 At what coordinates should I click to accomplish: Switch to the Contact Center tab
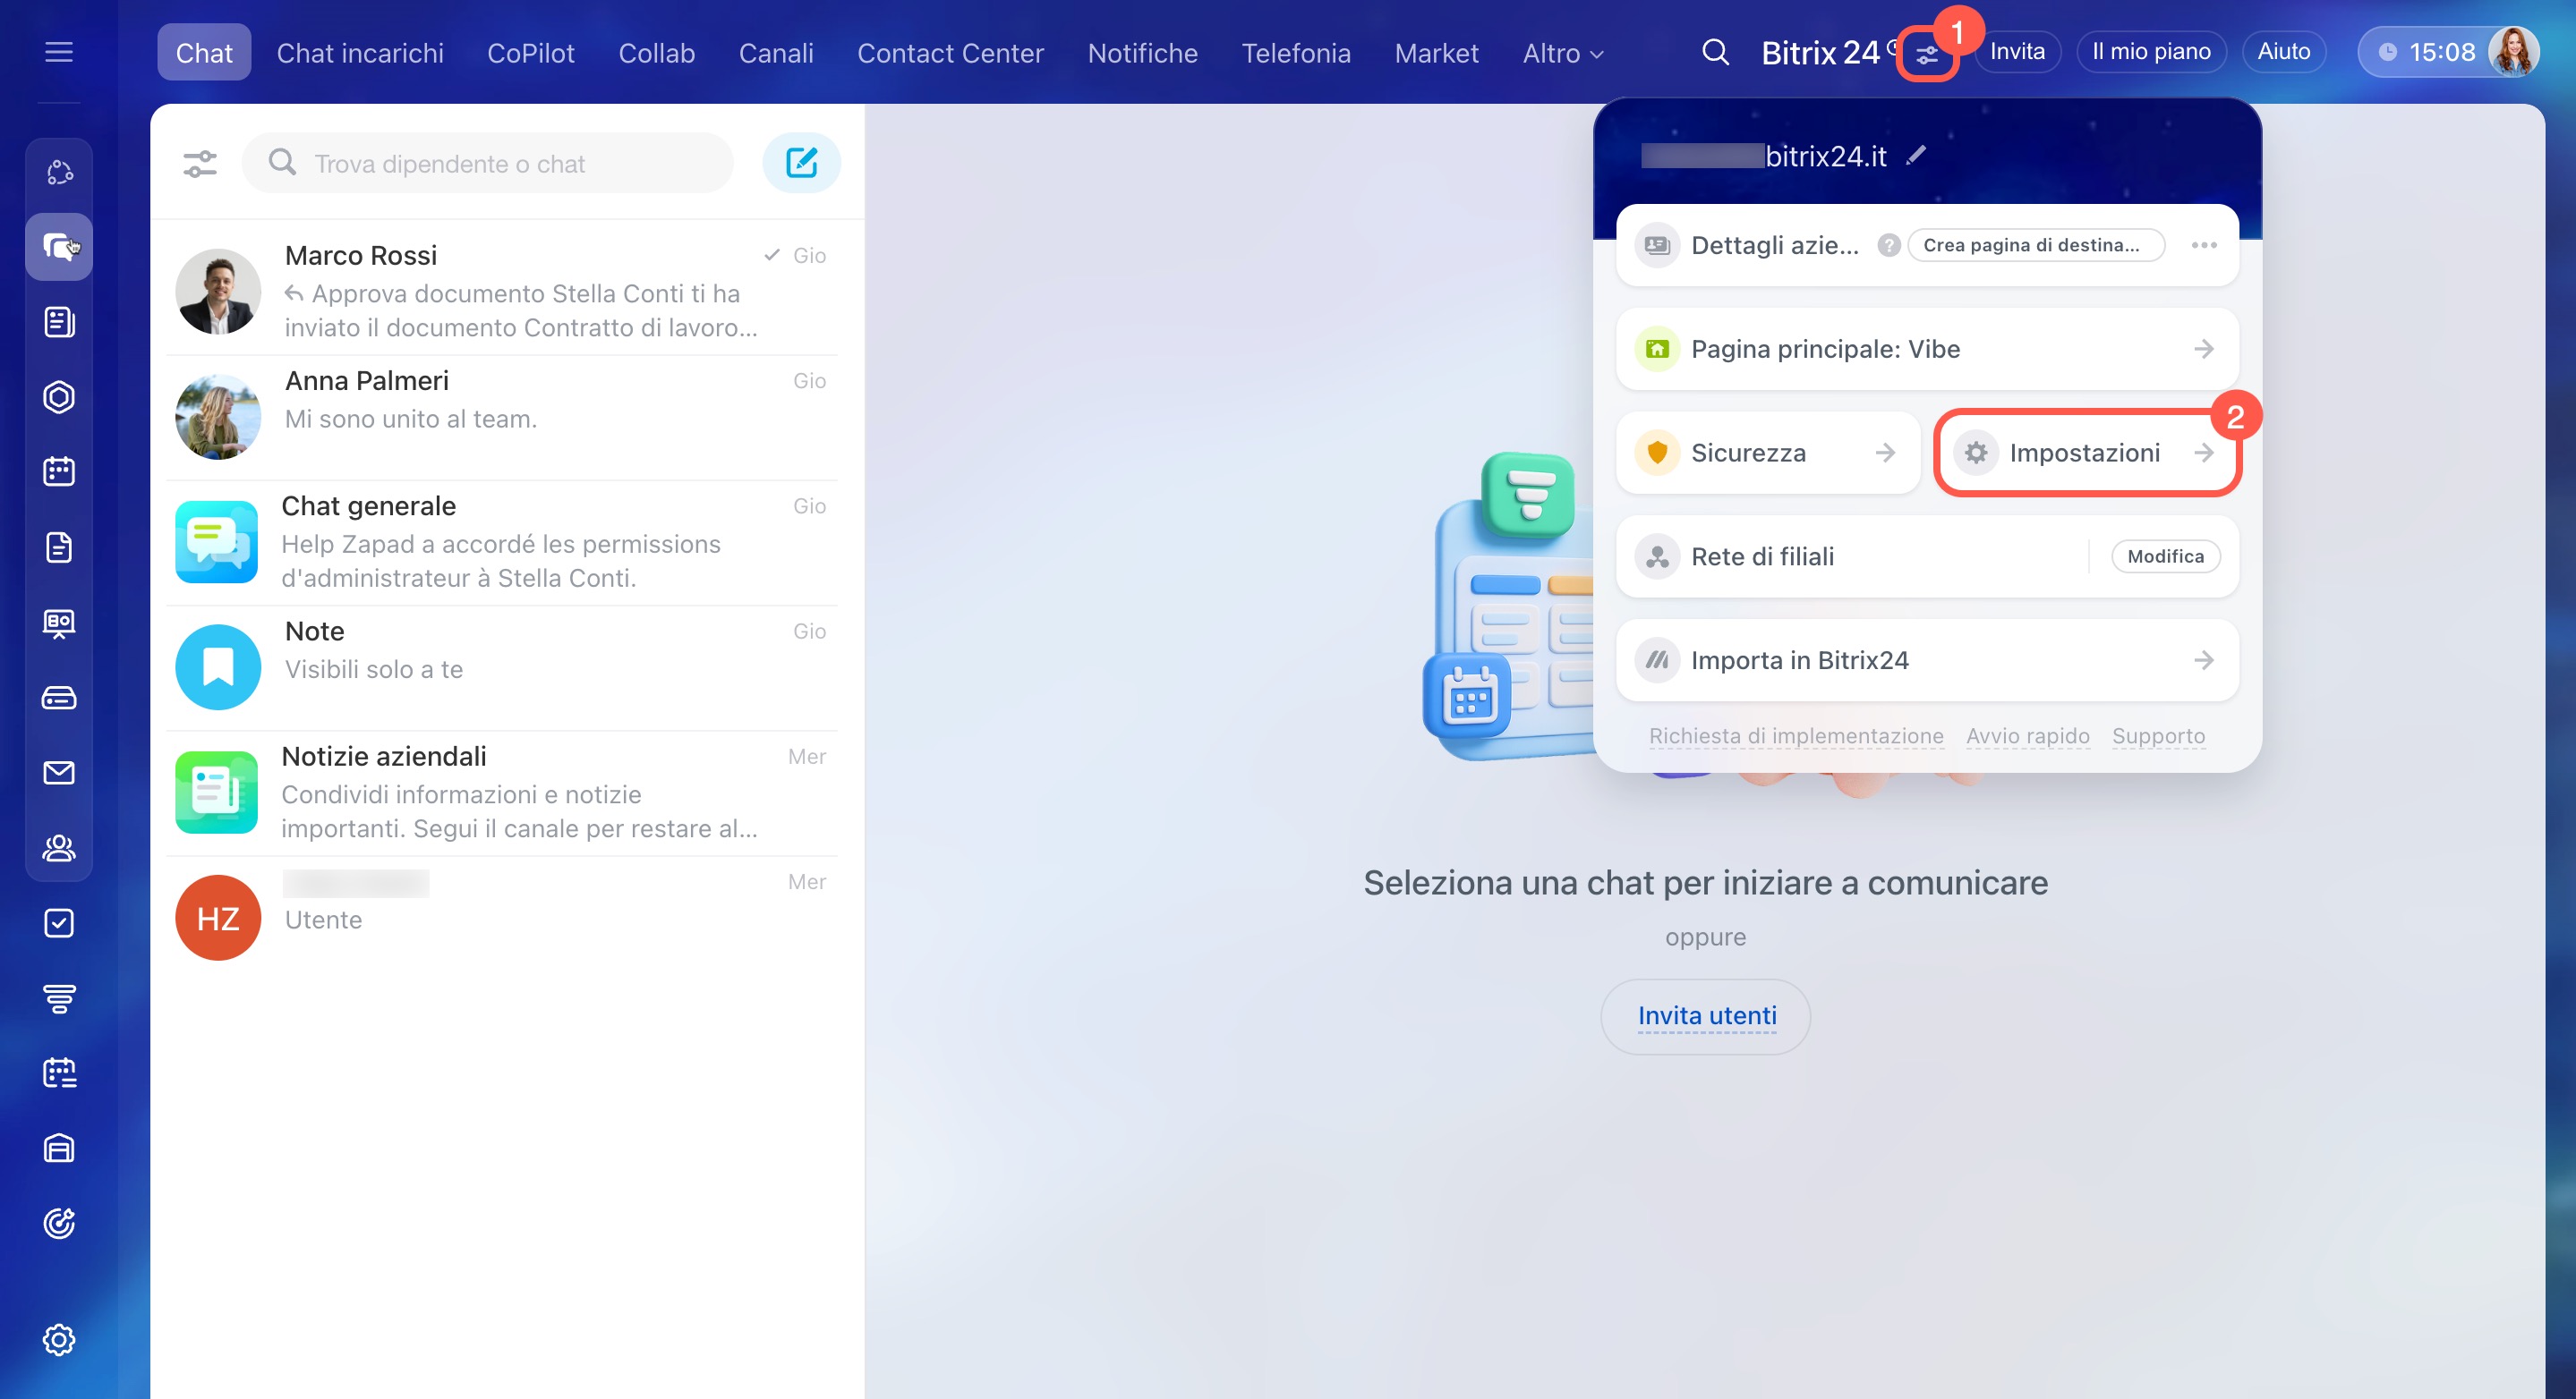point(949,53)
